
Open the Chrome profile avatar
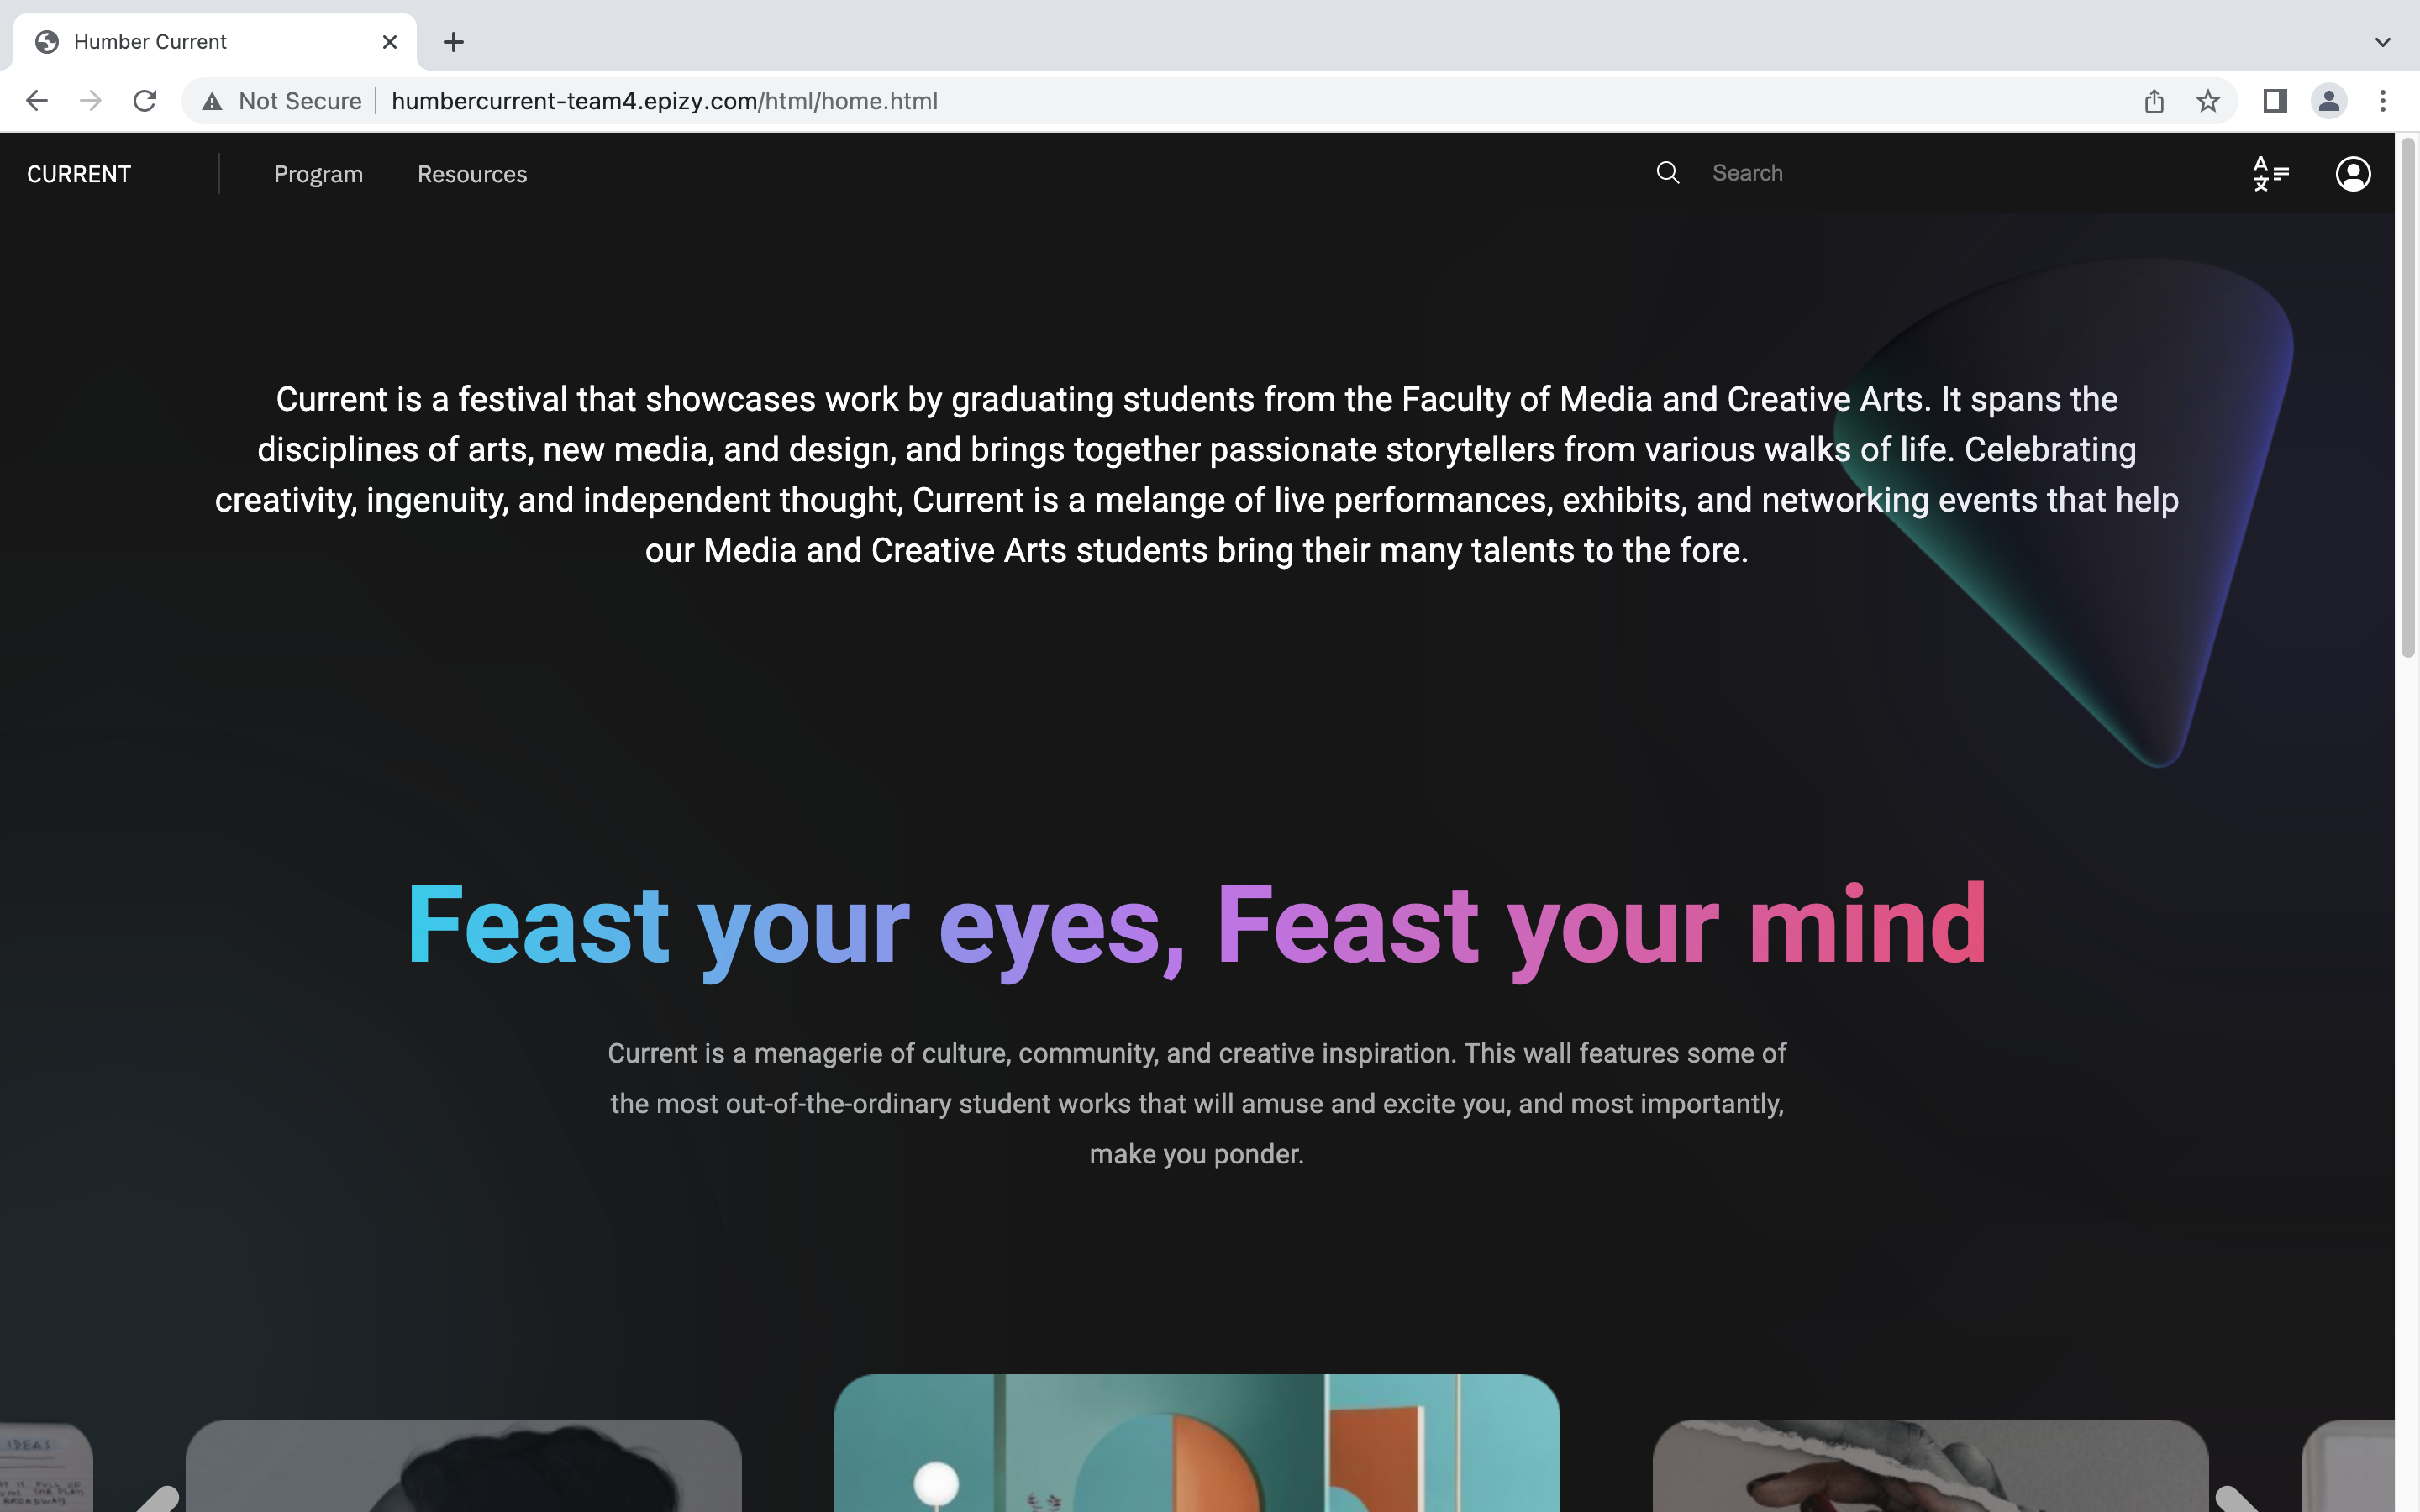(x=2329, y=101)
